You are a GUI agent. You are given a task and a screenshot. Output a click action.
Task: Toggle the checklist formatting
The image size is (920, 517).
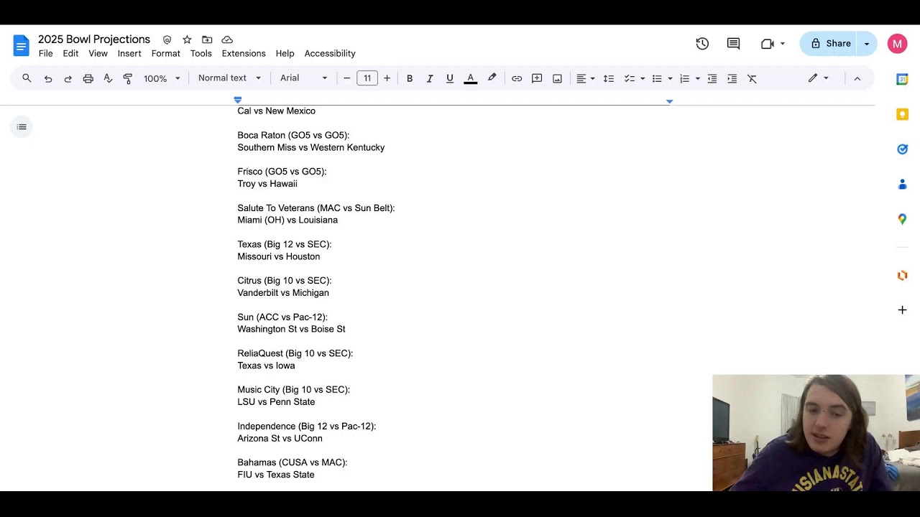[x=630, y=78]
